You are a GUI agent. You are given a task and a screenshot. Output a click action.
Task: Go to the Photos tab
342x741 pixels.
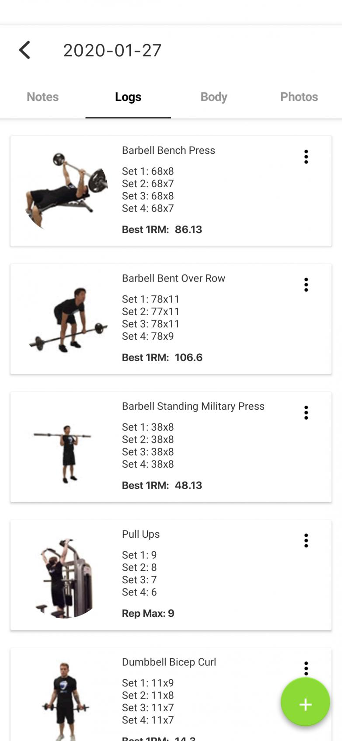tap(299, 97)
